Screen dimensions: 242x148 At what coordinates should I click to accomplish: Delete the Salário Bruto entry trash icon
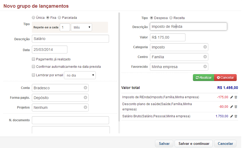coord(236,116)
